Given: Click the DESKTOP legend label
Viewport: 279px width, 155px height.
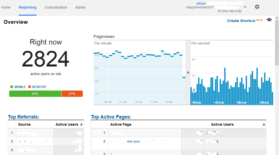Looking at the screenshot, I should click(x=39, y=87).
